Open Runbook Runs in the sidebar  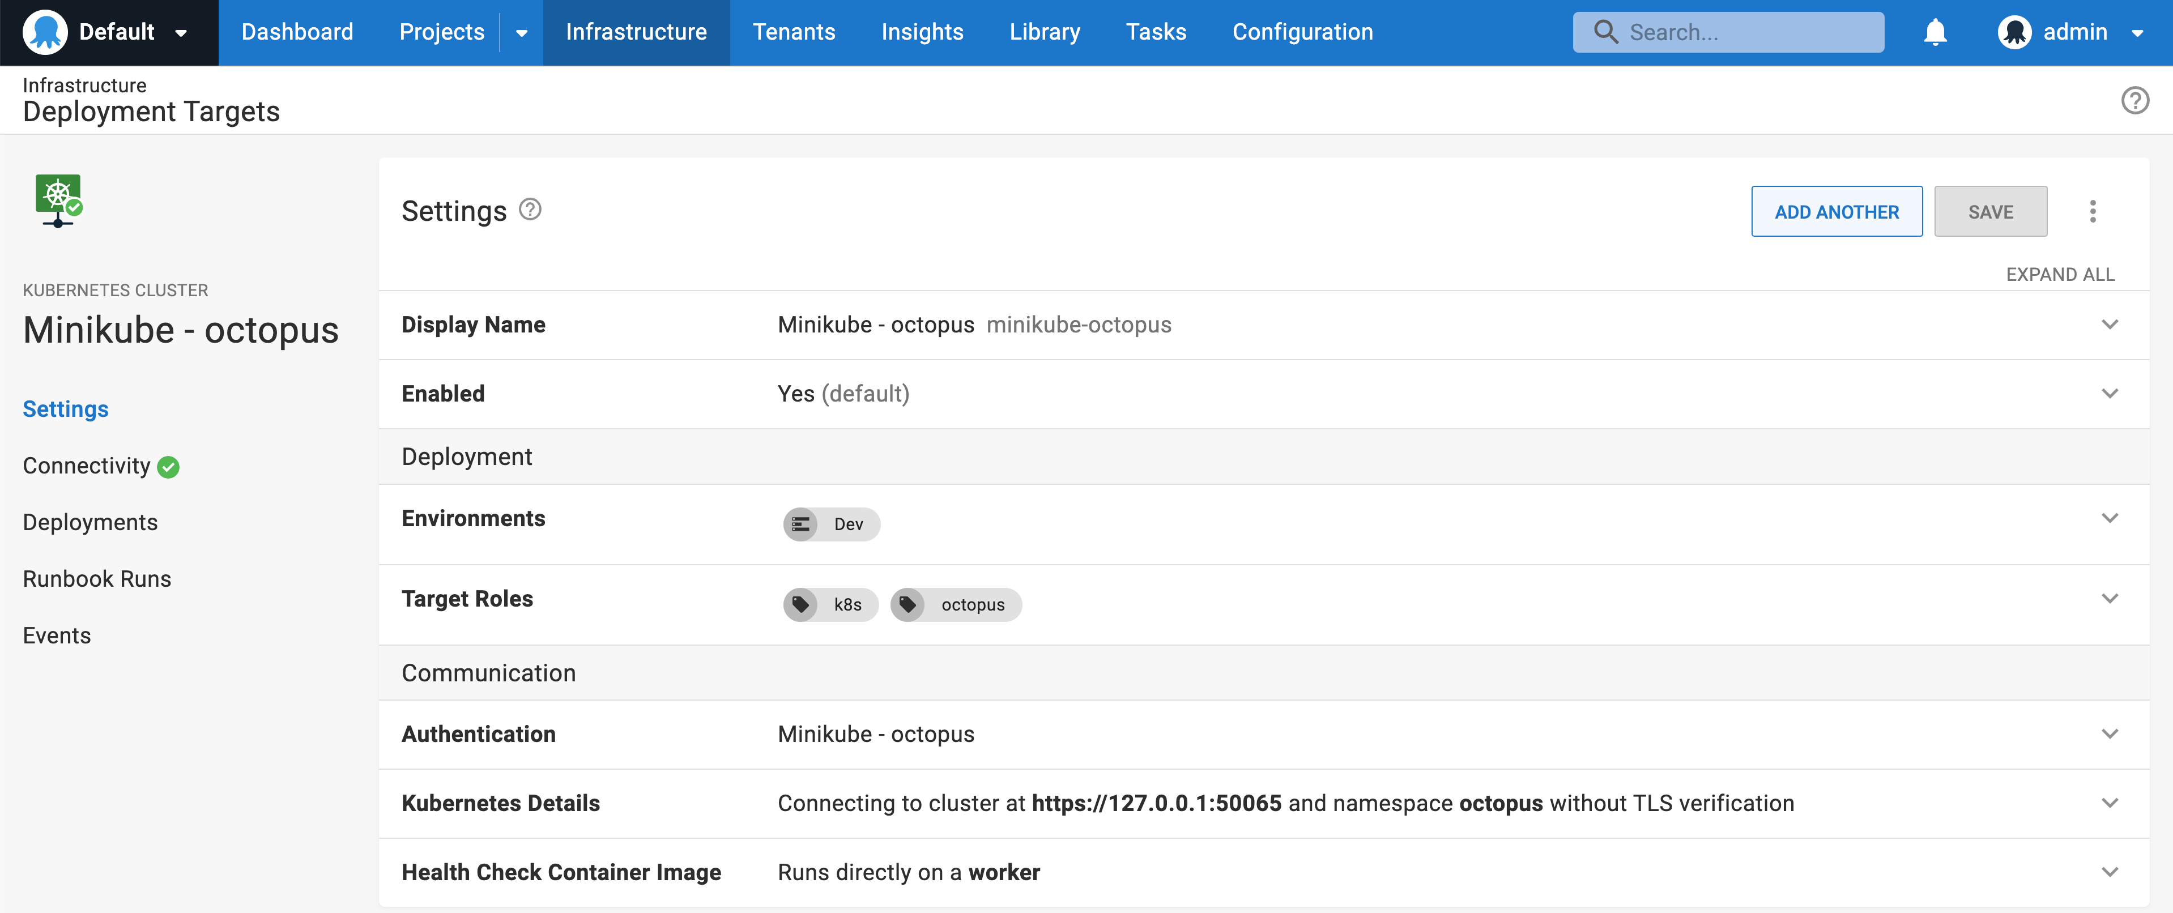tap(97, 579)
